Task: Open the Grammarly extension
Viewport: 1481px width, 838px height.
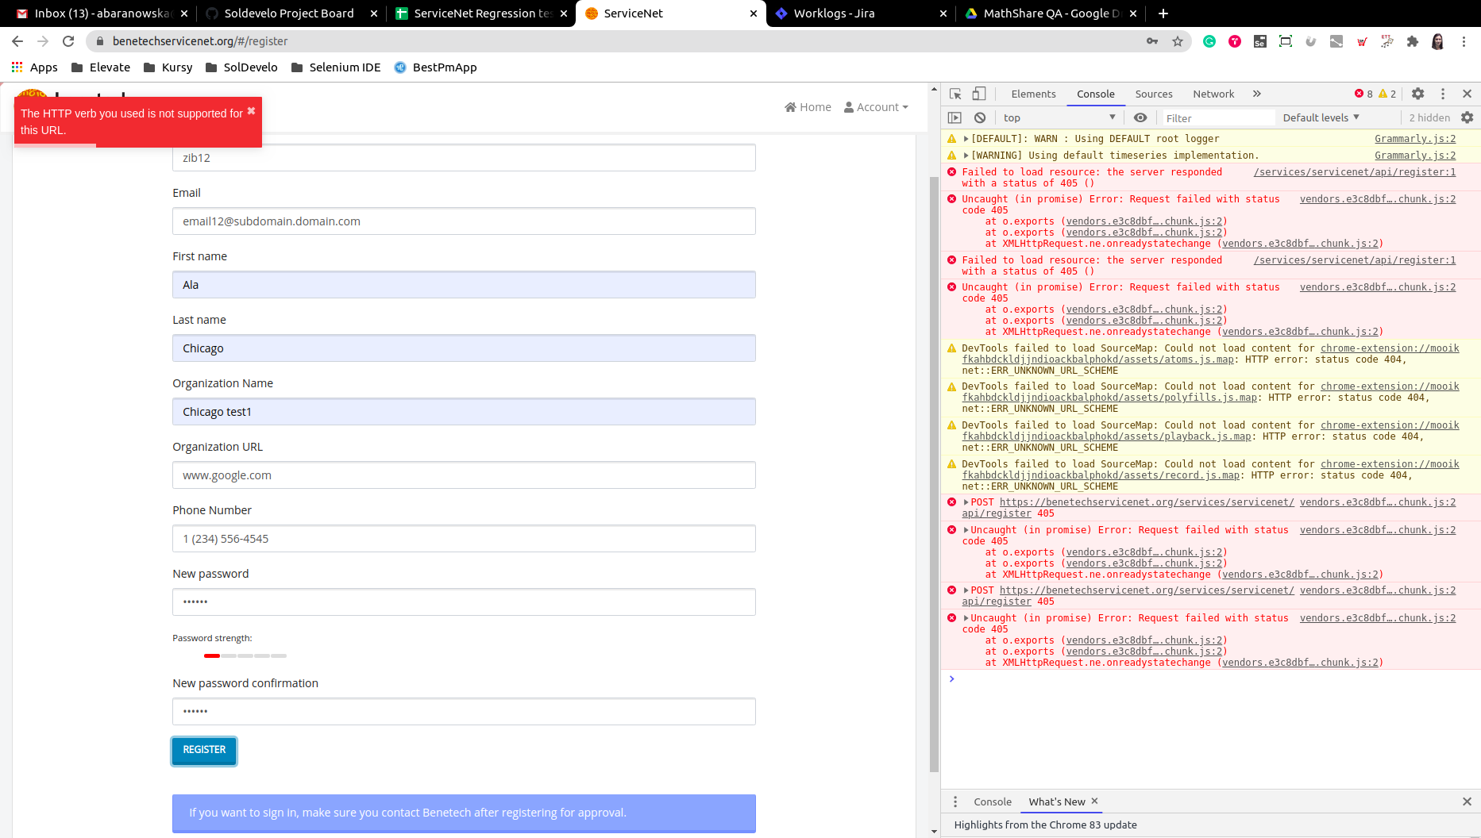Action: click(x=1209, y=41)
